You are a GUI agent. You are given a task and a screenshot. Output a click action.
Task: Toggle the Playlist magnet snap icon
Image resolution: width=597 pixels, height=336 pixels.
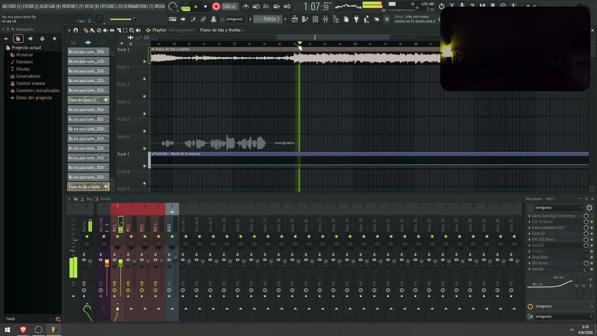[76, 30]
